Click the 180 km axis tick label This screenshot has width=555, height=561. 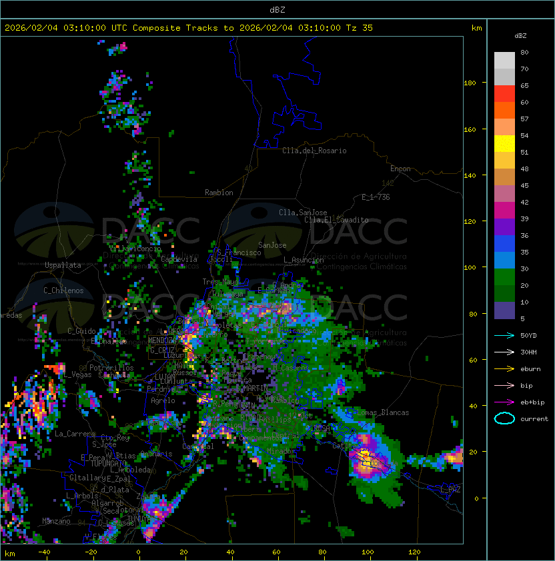click(470, 83)
